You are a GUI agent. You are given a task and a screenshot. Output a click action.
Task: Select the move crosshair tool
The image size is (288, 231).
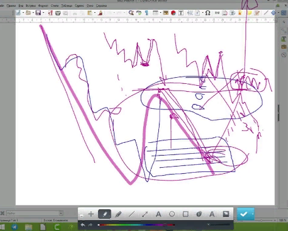91,214
